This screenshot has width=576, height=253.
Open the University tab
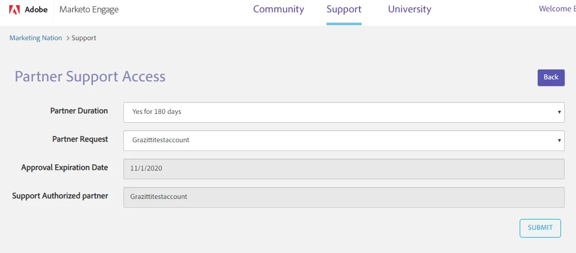click(410, 9)
